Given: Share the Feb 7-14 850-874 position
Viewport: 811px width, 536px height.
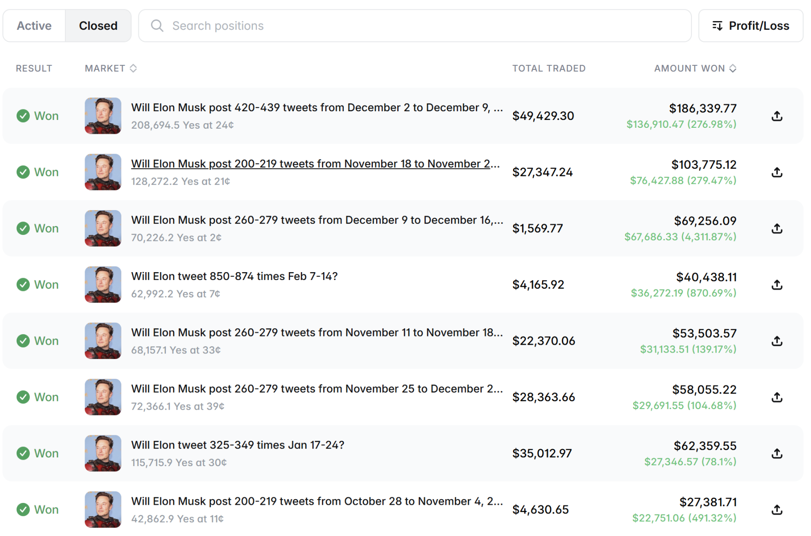Looking at the screenshot, I should point(777,285).
